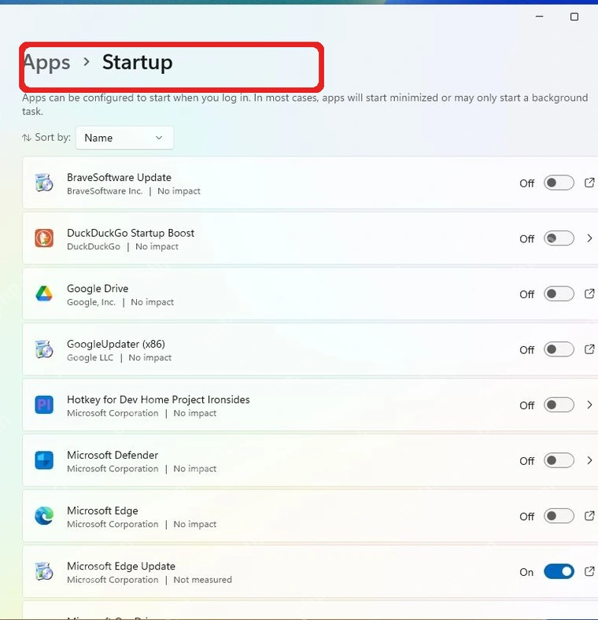Click Hotkey for Dev Home Project Ironsides text
The image size is (598, 620).
(158, 400)
